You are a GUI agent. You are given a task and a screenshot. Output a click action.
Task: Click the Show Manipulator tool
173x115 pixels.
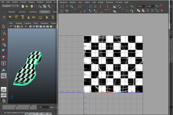point(4,76)
